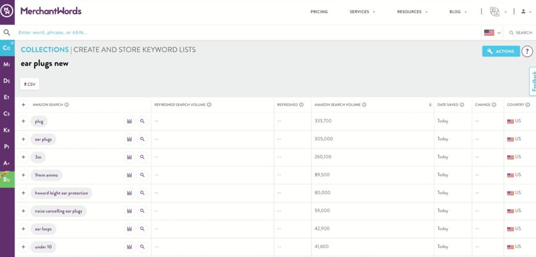Open the Mi sidebar item
Viewport: 536px width, 257px height.
tap(7, 64)
